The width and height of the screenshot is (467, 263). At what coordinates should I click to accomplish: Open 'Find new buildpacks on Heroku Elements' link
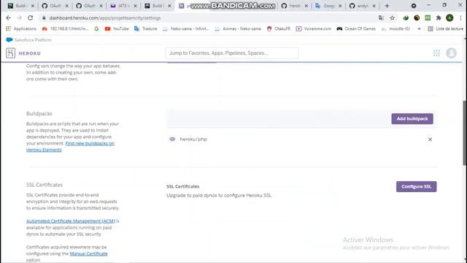pyautogui.click(x=70, y=146)
